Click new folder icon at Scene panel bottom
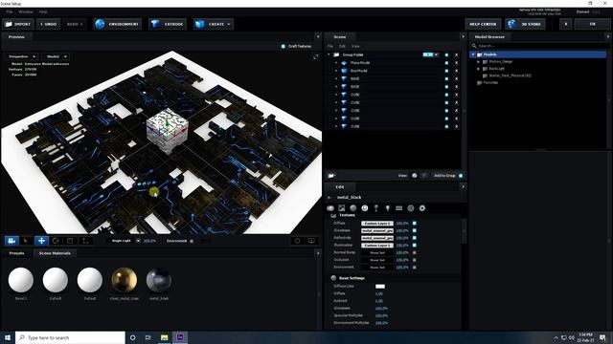The width and height of the screenshot is (613, 344). click(x=331, y=176)
